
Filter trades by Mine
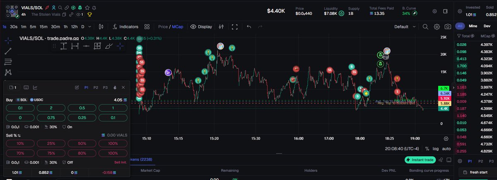pyautogui.click(x=473, y=26)
